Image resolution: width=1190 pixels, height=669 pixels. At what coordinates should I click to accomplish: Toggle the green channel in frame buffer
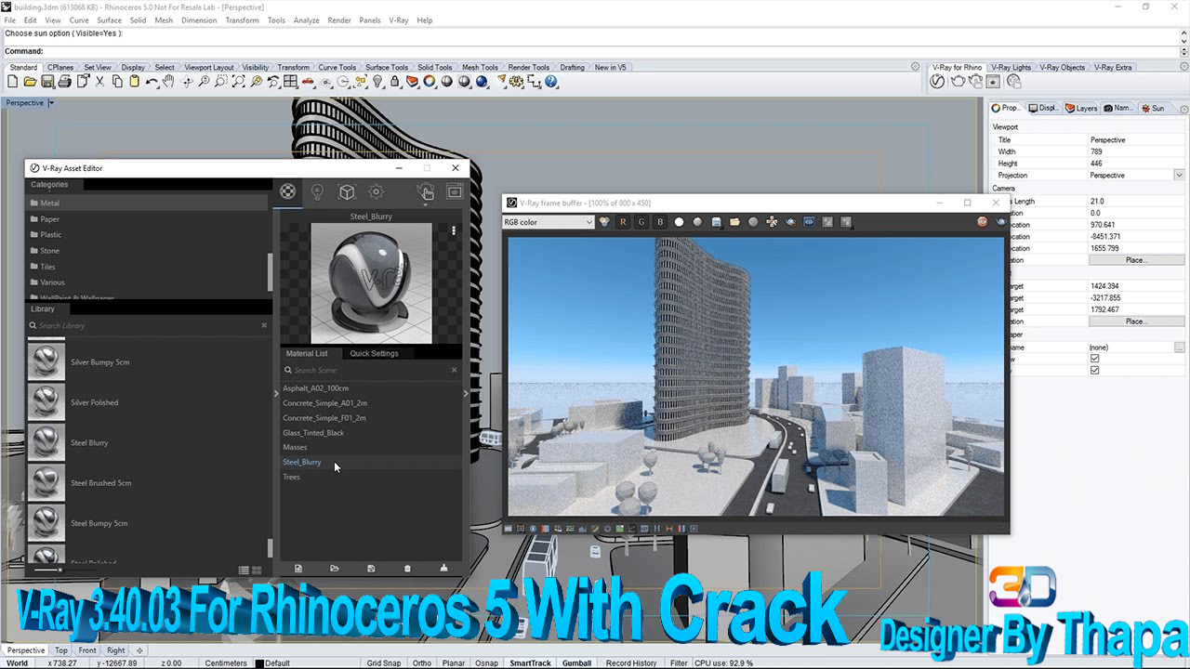[x=641, y=222]
